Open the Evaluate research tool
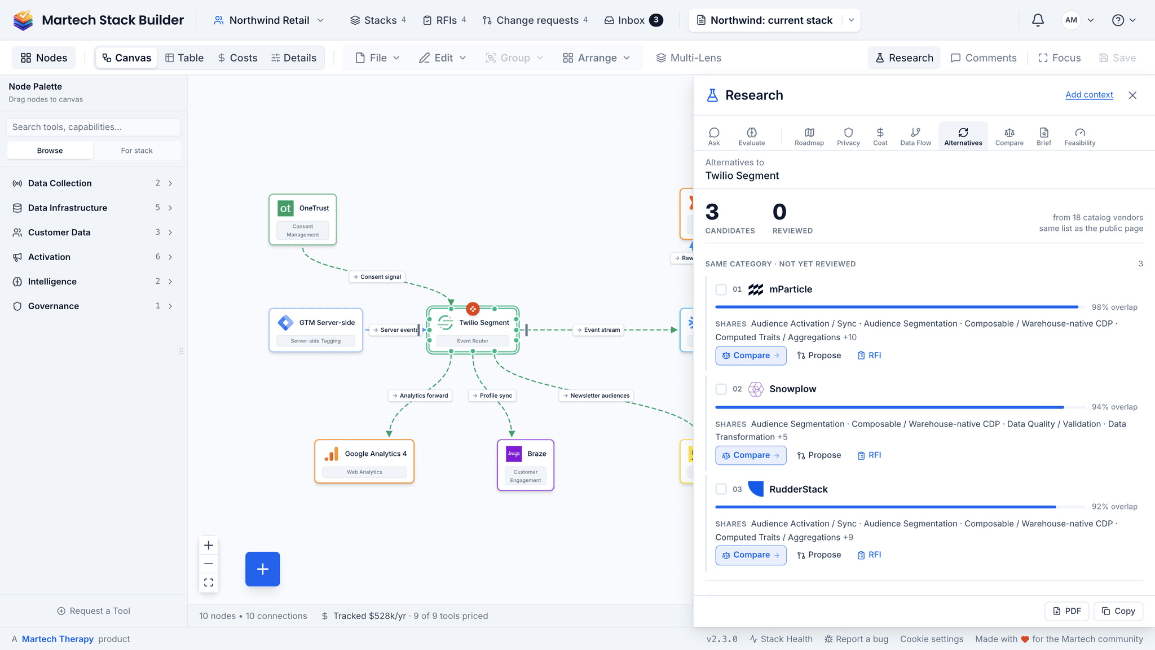This screenshot has height=650, width=1155. pyautogui.click(x=752, y=136)
